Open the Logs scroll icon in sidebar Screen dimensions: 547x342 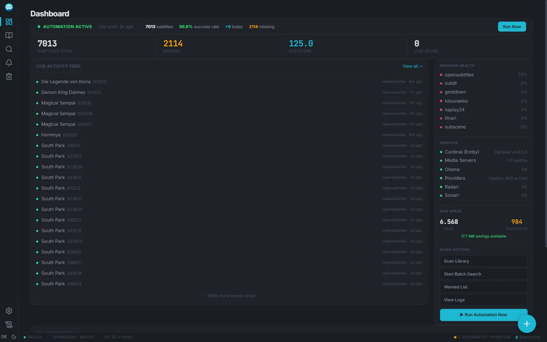coord(9,325)
